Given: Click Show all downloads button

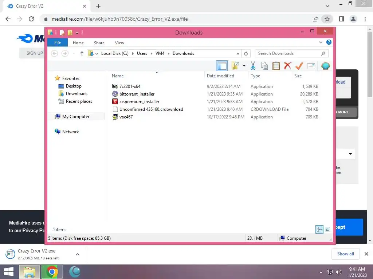Looking at the screenshot, I should pos(345,254).
